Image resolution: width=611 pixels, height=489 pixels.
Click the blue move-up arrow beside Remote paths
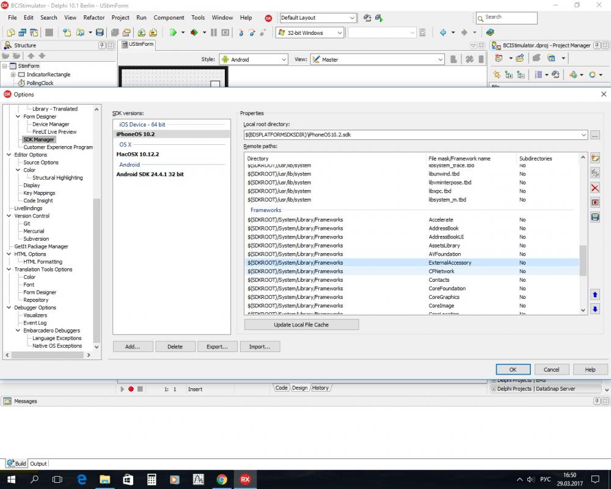[595, 295]
